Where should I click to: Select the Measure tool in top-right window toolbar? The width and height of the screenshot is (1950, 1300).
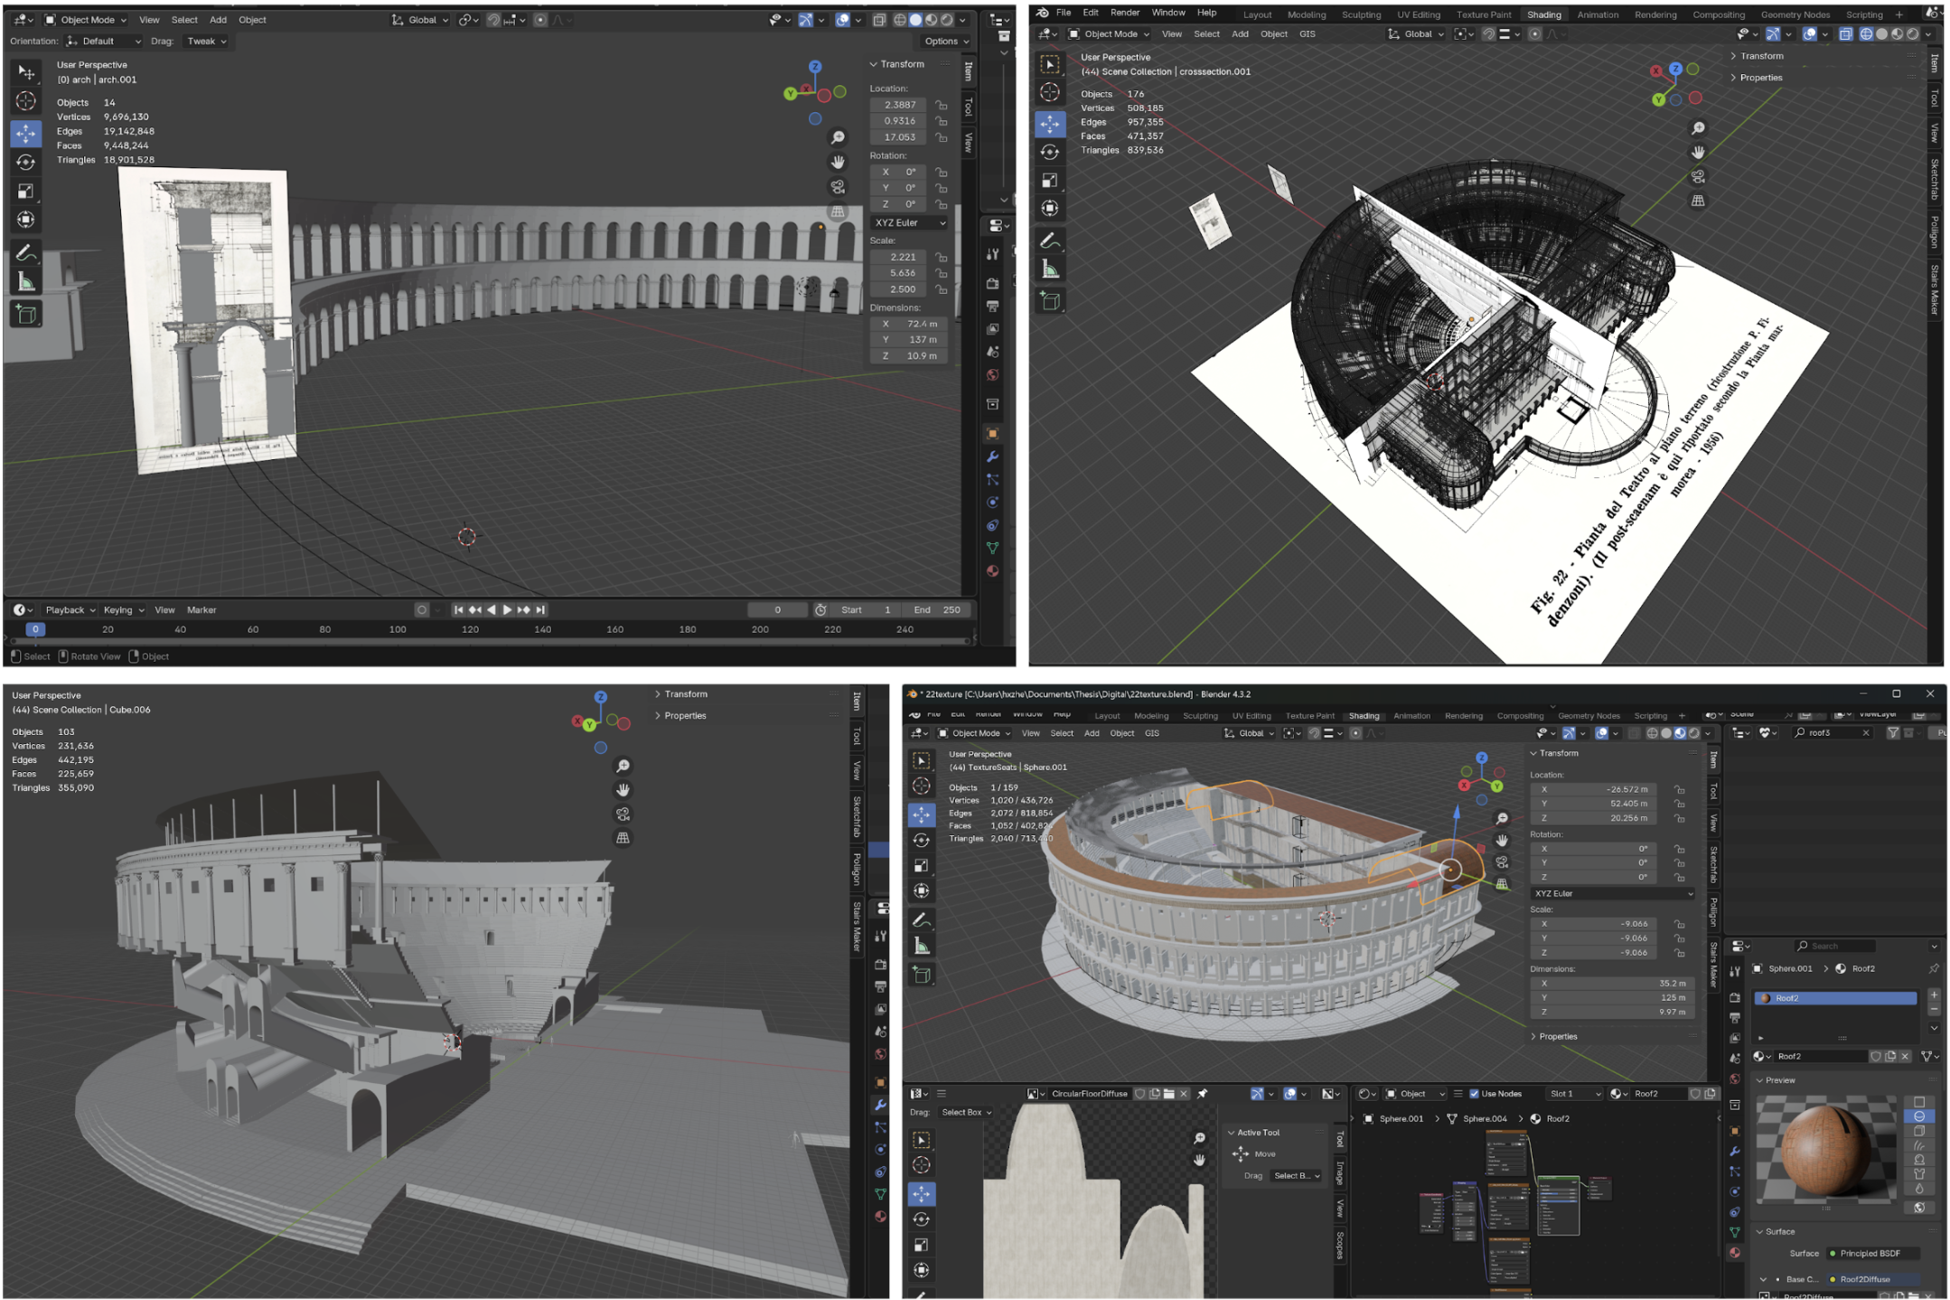pyautogui.click(x=1050, y=269)
